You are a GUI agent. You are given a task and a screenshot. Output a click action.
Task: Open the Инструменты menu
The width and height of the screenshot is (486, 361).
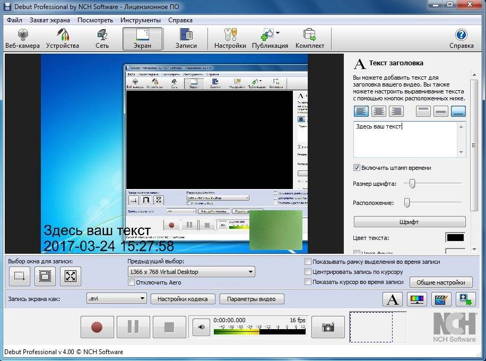(x=141, y=20)
